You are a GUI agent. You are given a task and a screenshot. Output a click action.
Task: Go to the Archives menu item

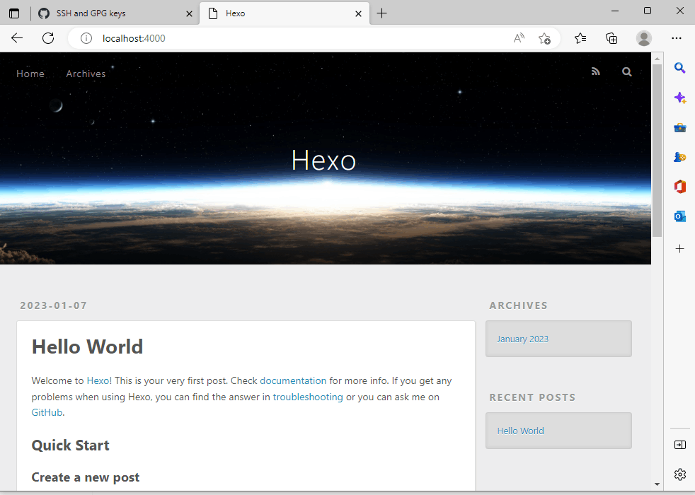tap(85, 74)
